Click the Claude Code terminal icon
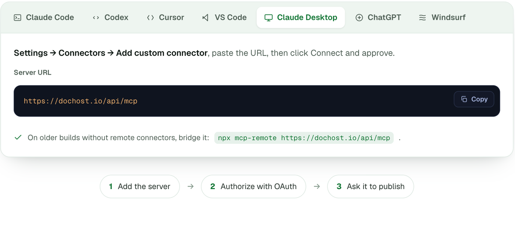 click(x=17, y=17)
